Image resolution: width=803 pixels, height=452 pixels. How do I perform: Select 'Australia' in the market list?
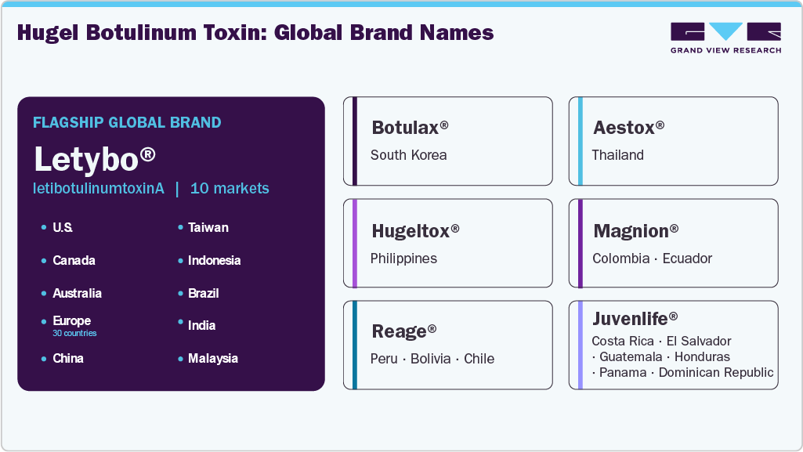[x=77, y=293]
